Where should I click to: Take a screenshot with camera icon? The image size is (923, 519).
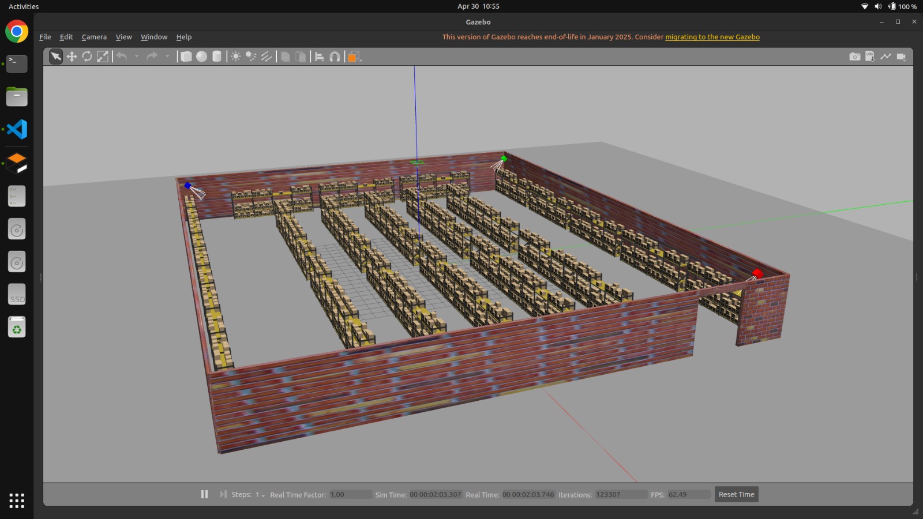click(854, 57)
